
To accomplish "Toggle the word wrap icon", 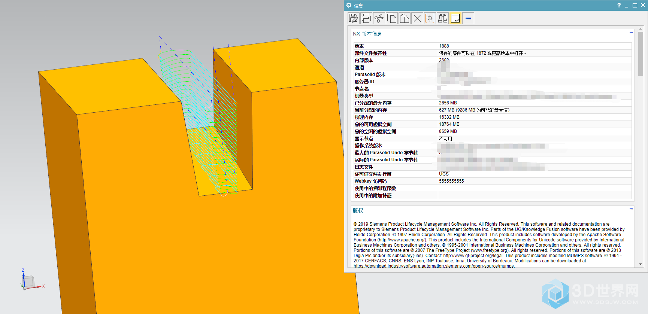I will coord(455,18).
